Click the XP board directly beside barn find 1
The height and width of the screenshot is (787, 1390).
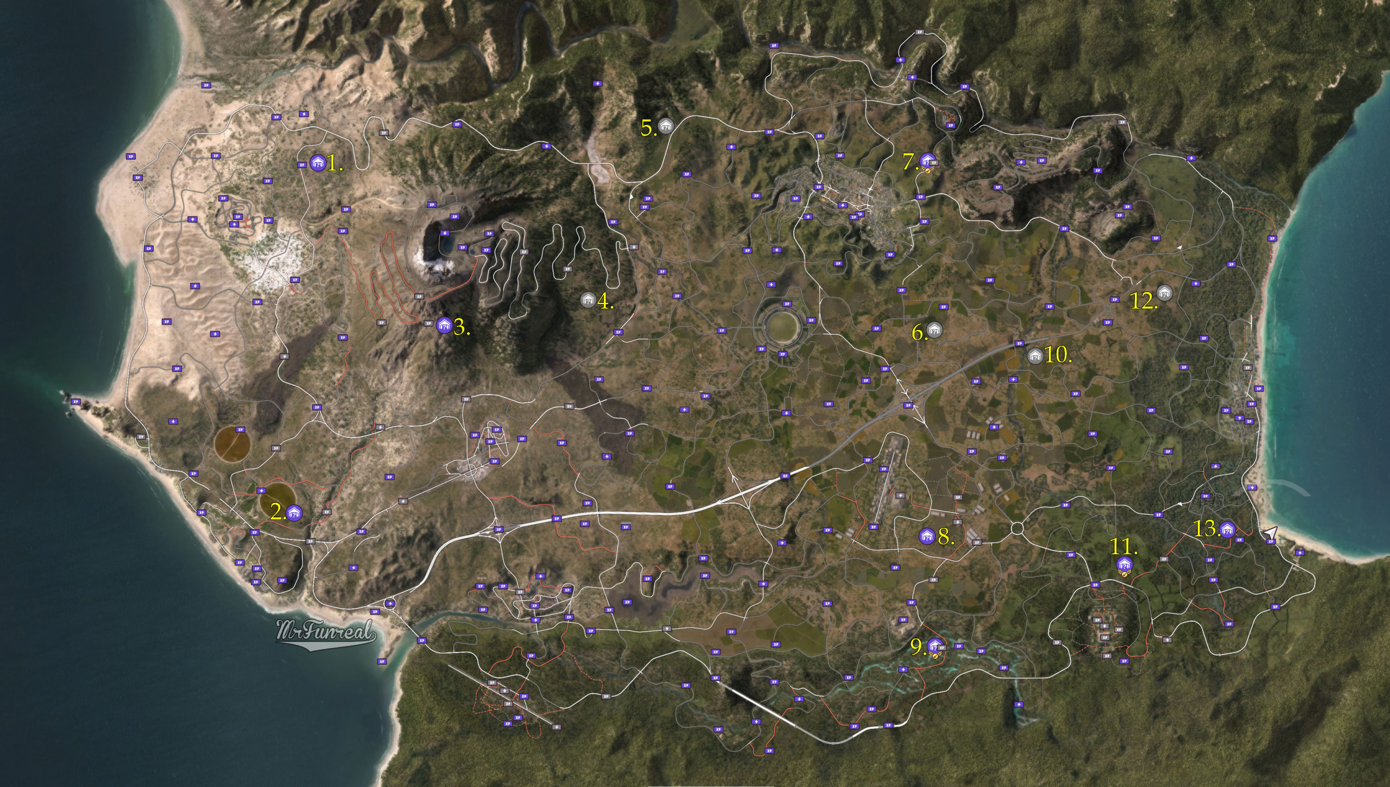303,165
